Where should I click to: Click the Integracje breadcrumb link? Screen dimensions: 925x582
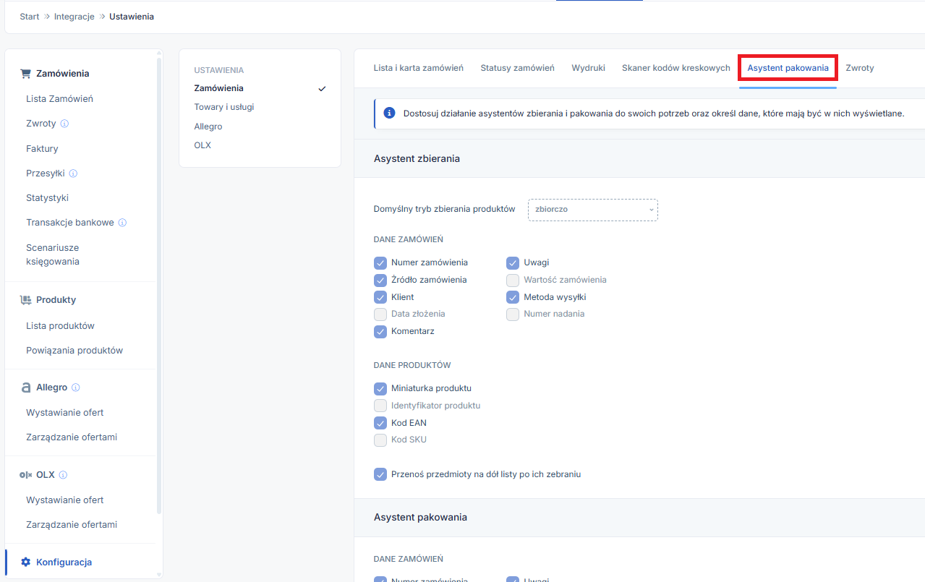coord(74,17)
